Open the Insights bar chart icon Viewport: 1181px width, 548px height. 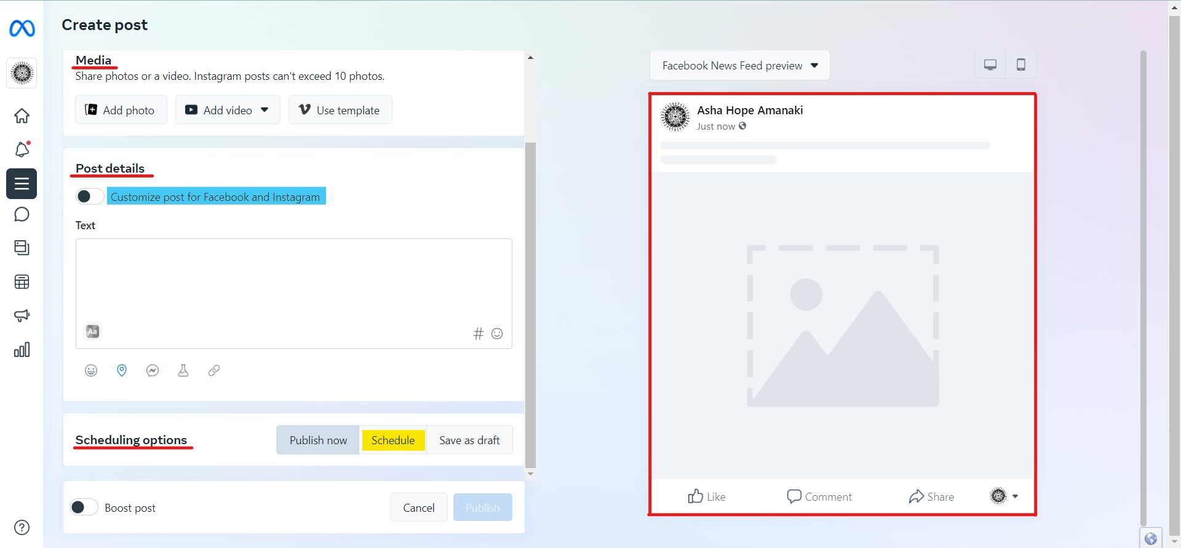coord(22,350)
